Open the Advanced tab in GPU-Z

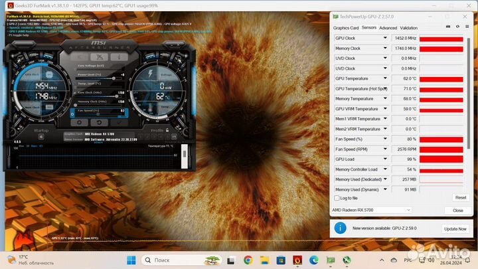[x=388, y=28]
